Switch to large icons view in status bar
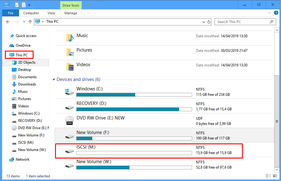 [x=275, y=176]
